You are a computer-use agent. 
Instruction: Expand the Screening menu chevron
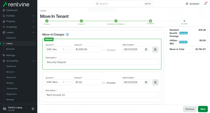(x=34, y=27)
